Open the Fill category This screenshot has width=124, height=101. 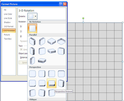coord(5,10)
